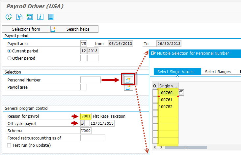This screenshot has width=241, height=155.
Task: Open multiple selection for Personnel Number
Action: point(128,80)
